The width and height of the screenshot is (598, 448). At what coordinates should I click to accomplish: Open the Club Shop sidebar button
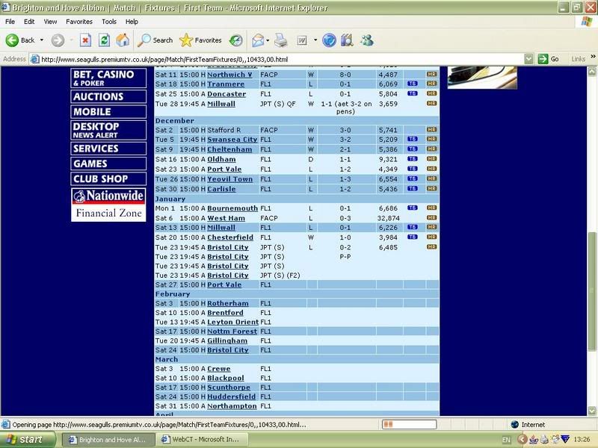pyautogui.click(x=108, y=178)
